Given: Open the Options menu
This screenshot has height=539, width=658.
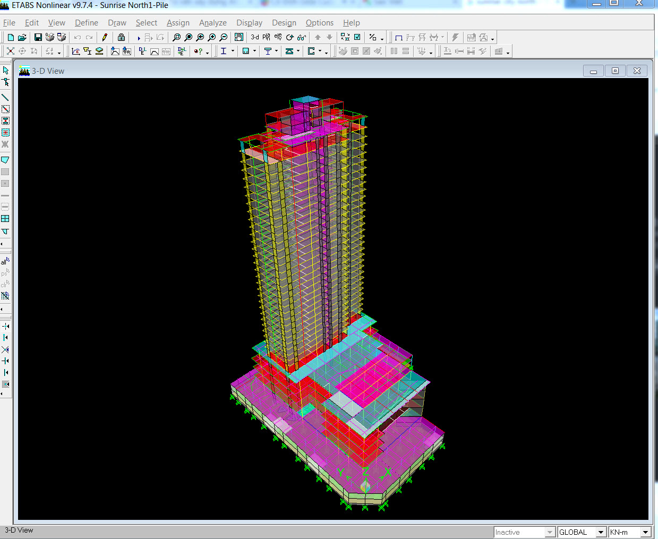Looking at the screenshot, I should point(320,23).
